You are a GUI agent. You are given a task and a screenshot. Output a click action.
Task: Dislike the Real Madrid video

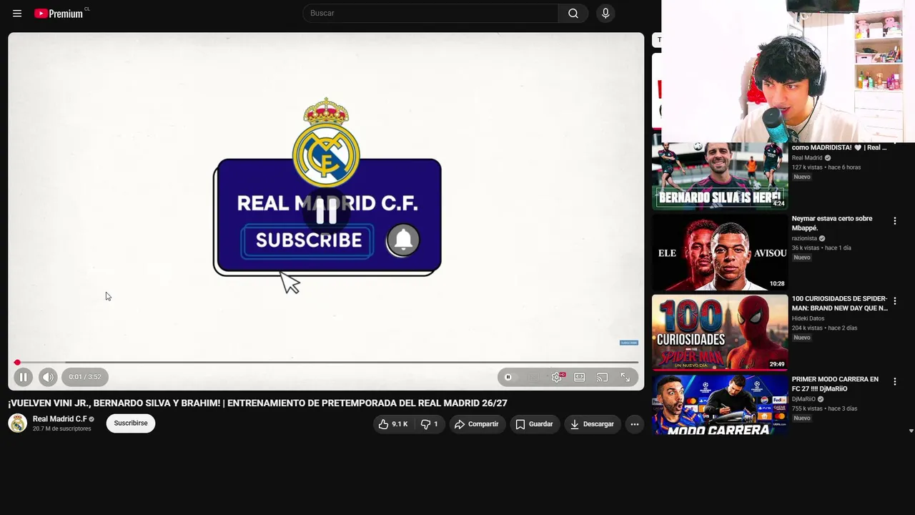(x=429, y=424)
